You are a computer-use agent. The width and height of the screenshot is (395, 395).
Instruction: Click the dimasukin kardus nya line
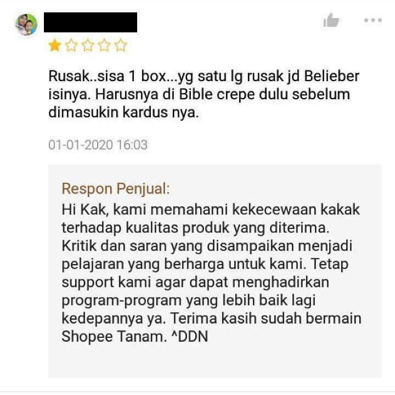pos(123,112)
